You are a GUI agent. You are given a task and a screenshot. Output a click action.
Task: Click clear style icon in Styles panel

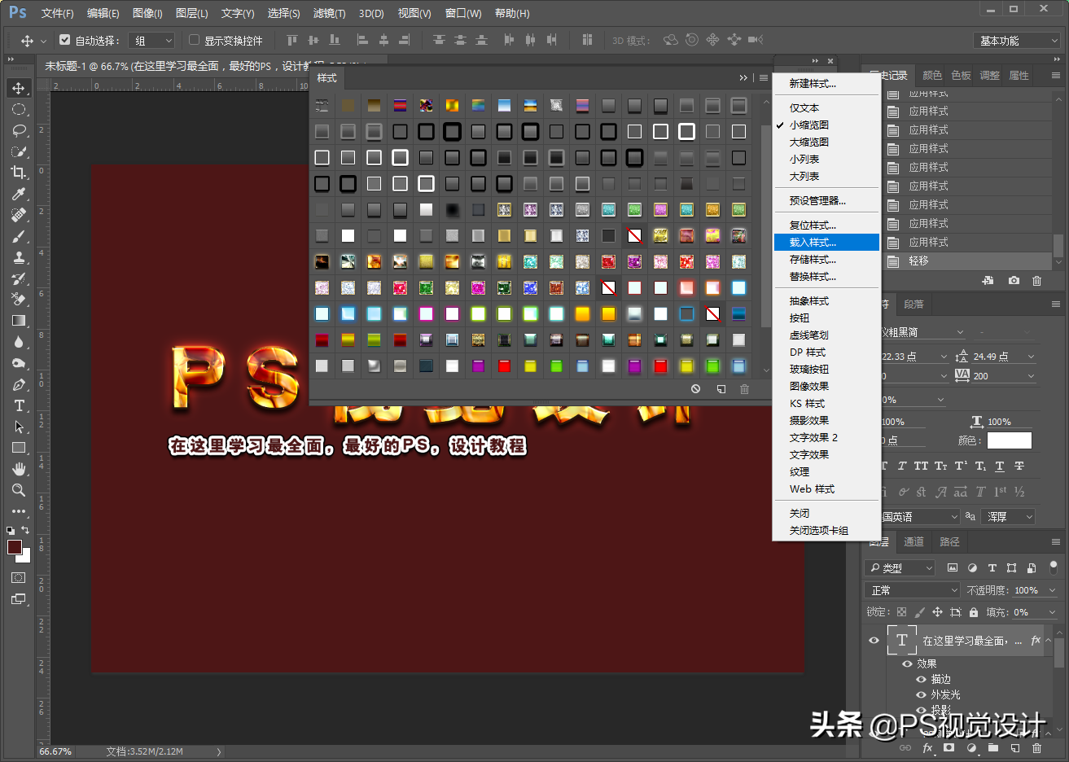click(x=696, y=389)
